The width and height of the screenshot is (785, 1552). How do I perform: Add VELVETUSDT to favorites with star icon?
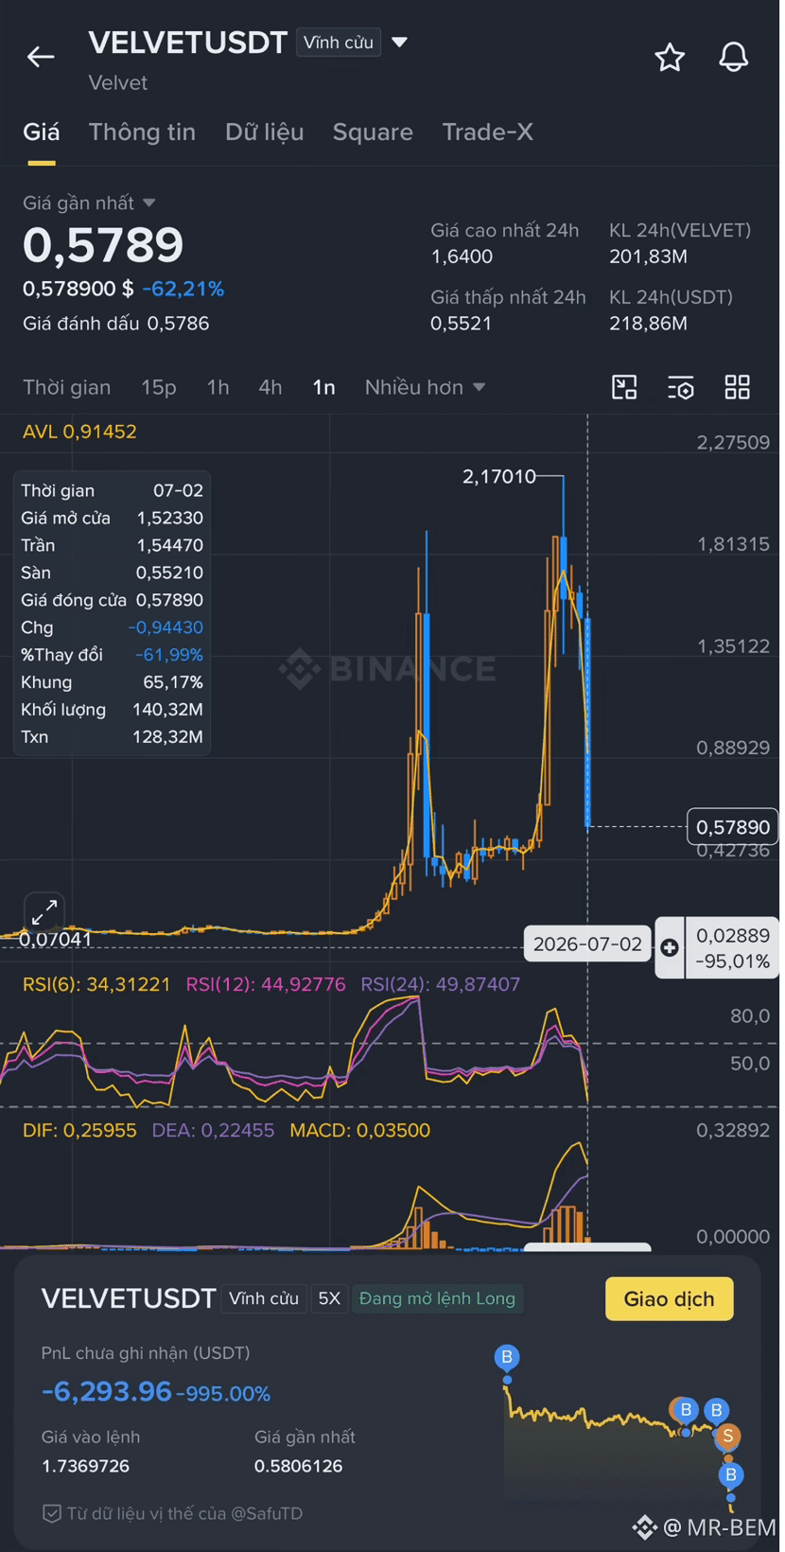point(670,58)
